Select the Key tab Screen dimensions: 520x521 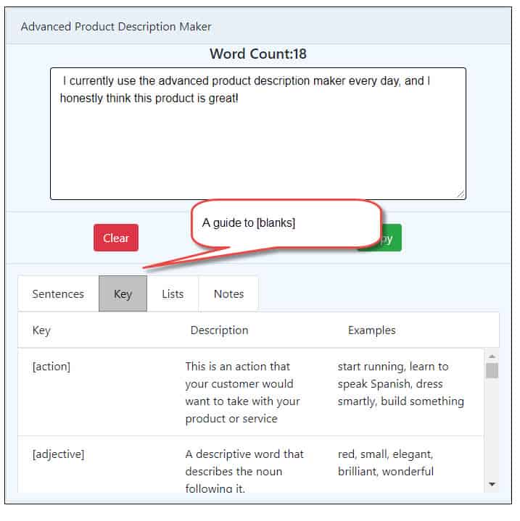coord(123,293)
